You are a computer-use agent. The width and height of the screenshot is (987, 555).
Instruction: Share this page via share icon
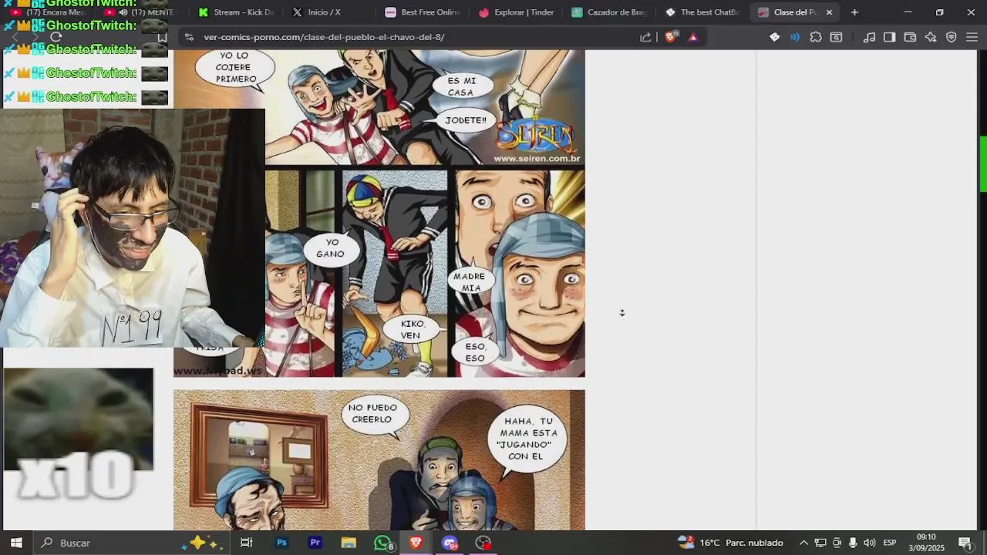pyautogui.click(x=645, y=37)
